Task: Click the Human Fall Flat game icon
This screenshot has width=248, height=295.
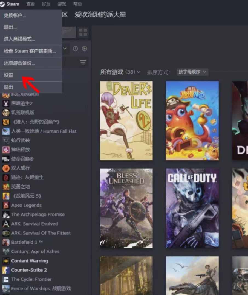Action: [6, 131]
